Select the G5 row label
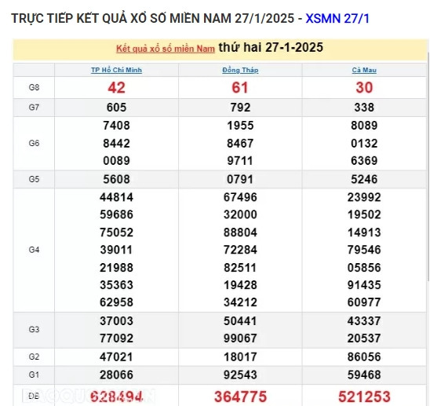Viewport: 430px width, 406px height. [x=34, y=179]
